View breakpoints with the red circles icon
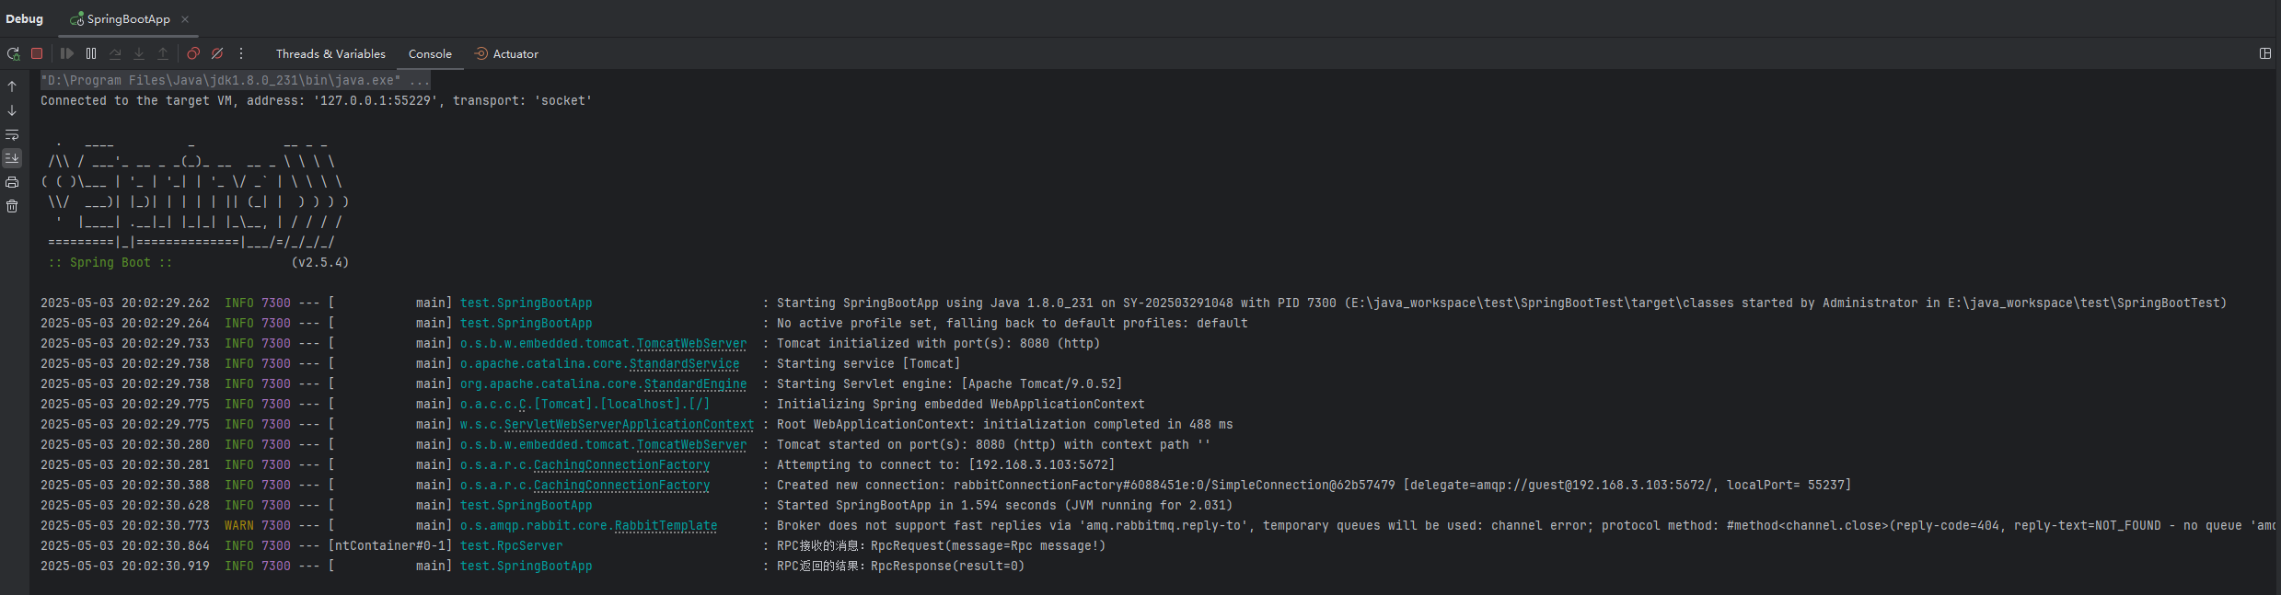2281x595 pixels. pyautogui.click(x=193, y=53)
